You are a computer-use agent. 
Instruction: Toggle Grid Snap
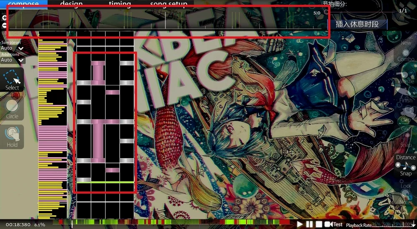406,137
